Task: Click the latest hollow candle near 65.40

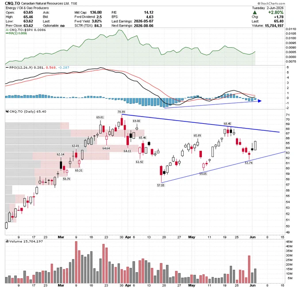Action: 255,146
